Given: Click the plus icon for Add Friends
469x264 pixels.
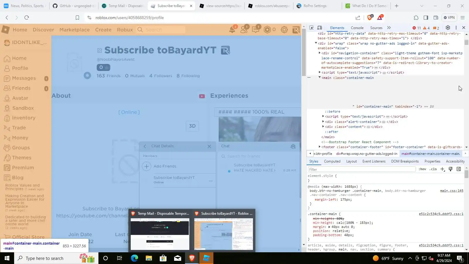Looking at the screenshot, I should click(x=146, y=166).
